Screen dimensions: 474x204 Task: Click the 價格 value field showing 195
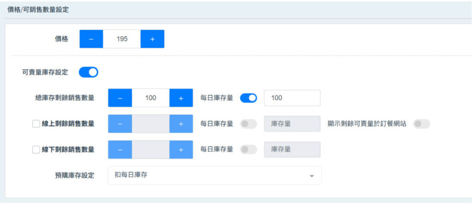(x=122, y=39)
